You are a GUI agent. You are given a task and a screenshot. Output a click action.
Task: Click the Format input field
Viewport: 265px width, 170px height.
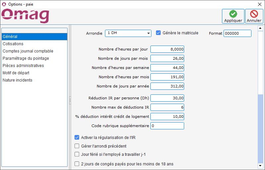pyautogui.click(x=237, y=33)
